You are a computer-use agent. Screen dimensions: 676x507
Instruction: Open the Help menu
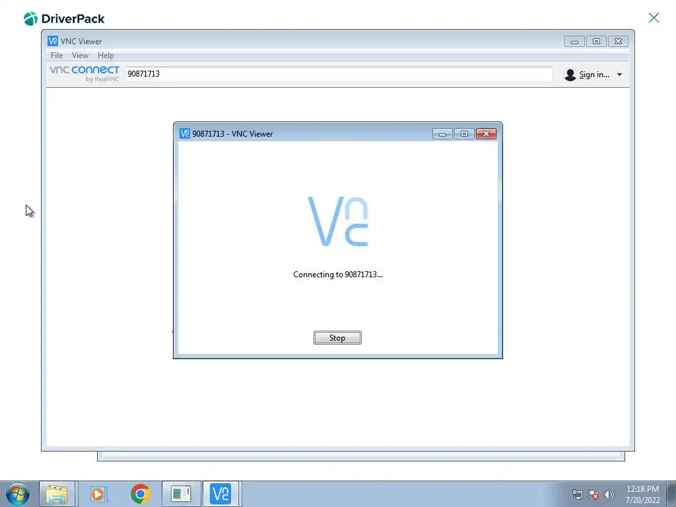(106, 55)
